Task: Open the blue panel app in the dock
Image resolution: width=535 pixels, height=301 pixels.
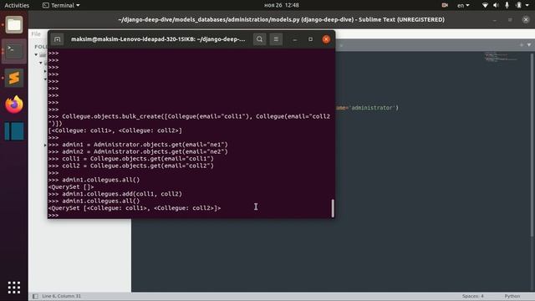Action: click(x=14, y=131)
